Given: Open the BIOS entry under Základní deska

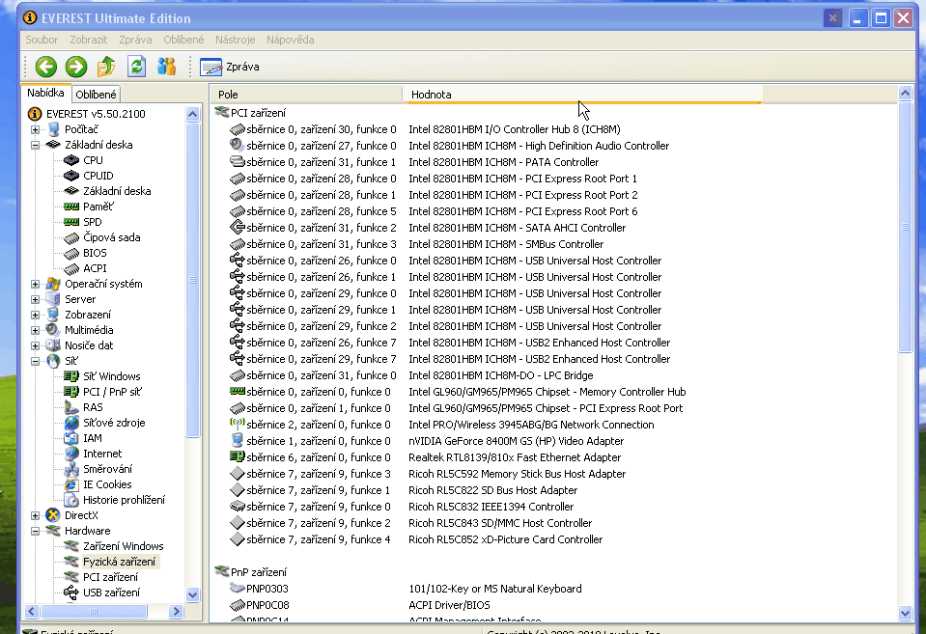Looking at the screenshot, I should pos(95,253).
